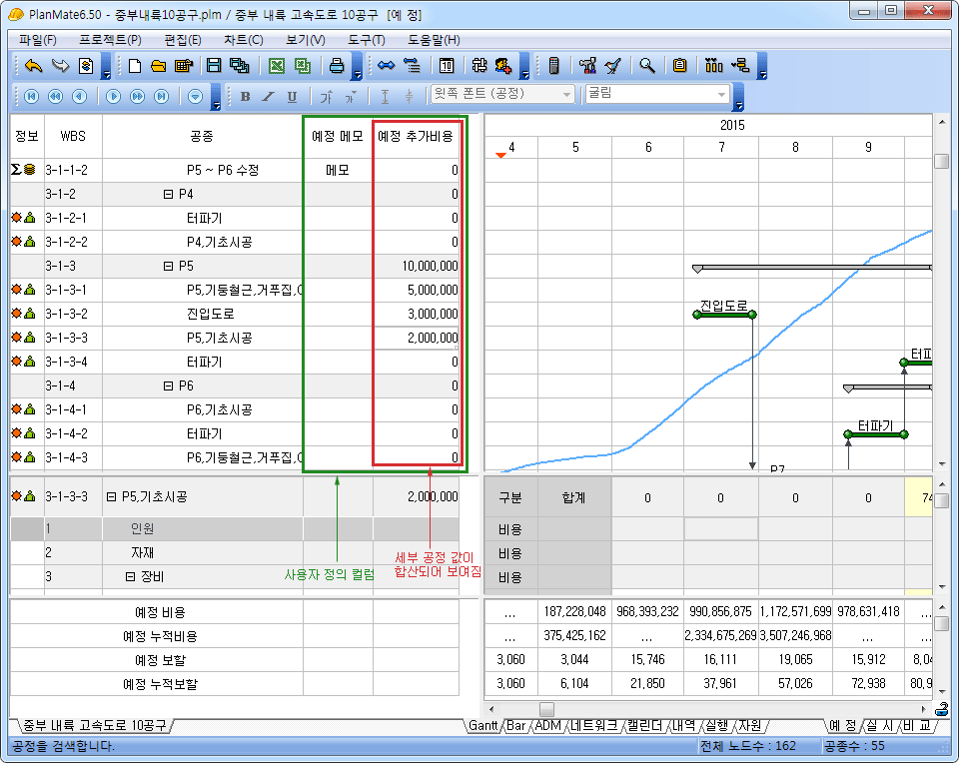Toggle Italic text formatting

pos(268,96)
